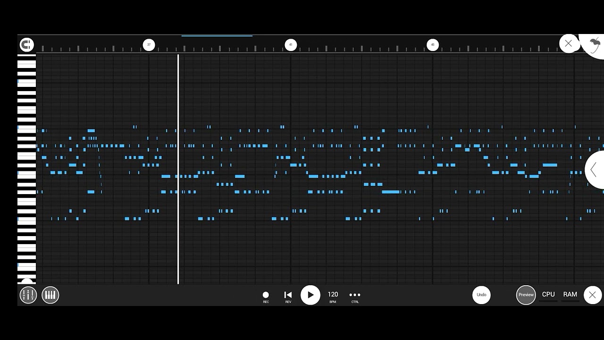Viewport: 604px width, 340px height.
Task: Open the RAM meter
Action: click(x=570, y=295)
